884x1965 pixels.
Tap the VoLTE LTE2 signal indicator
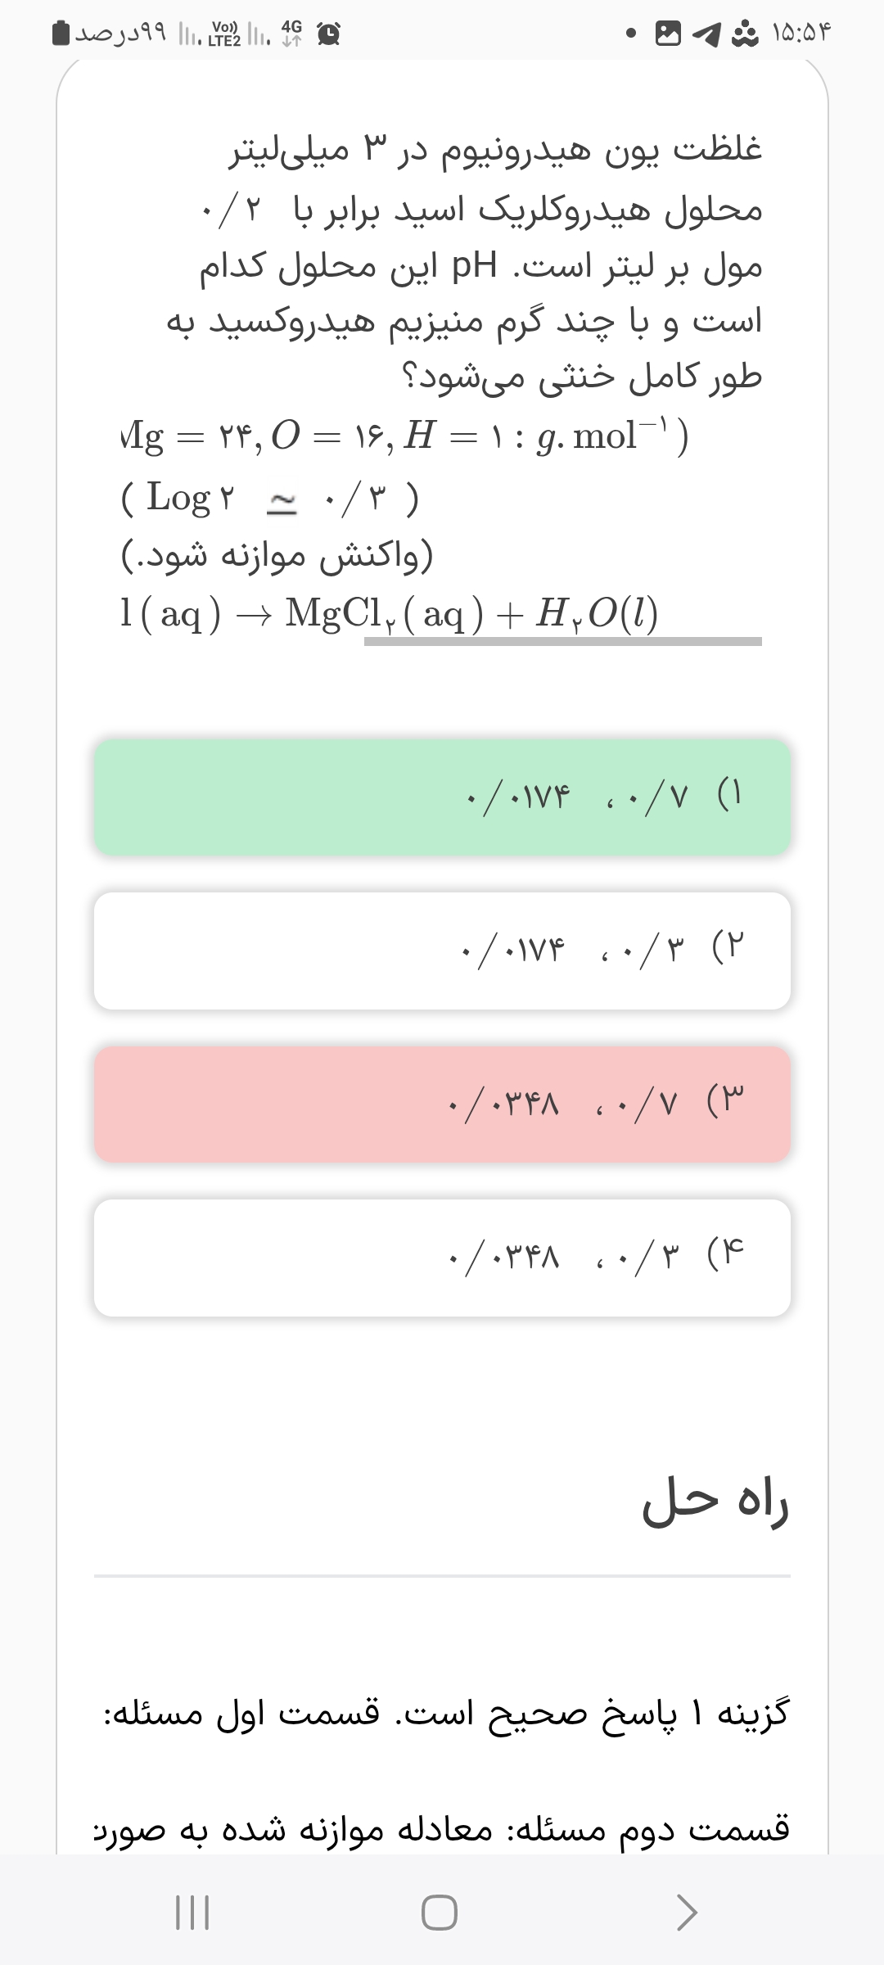click(224, 34)
